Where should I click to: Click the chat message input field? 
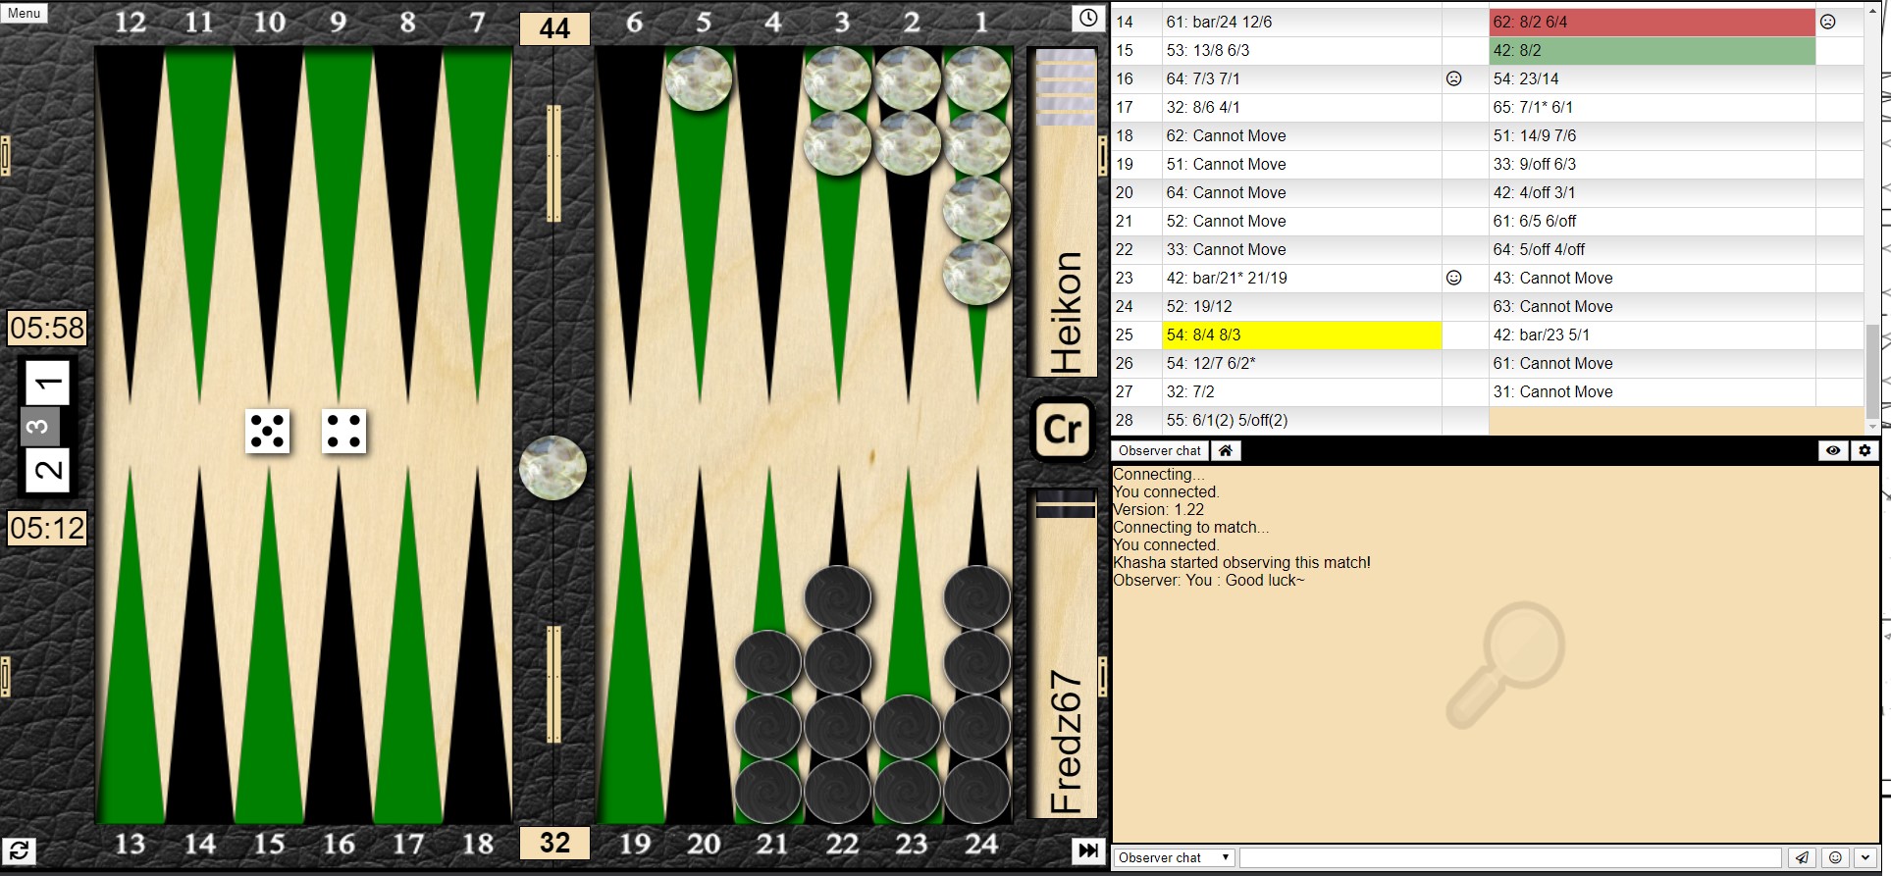(1509, 857)
